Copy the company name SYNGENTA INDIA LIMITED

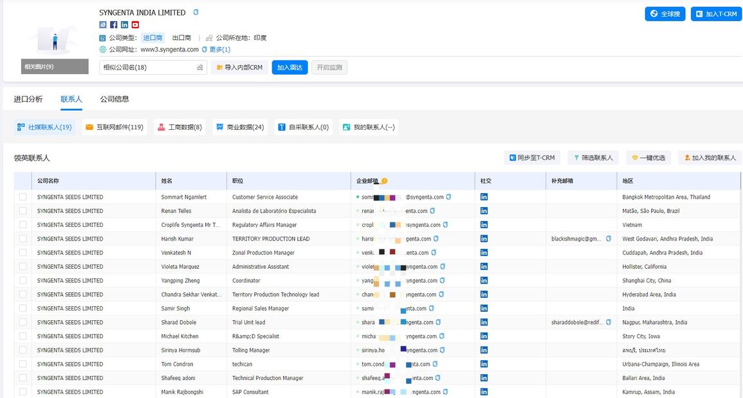point(196,12)
